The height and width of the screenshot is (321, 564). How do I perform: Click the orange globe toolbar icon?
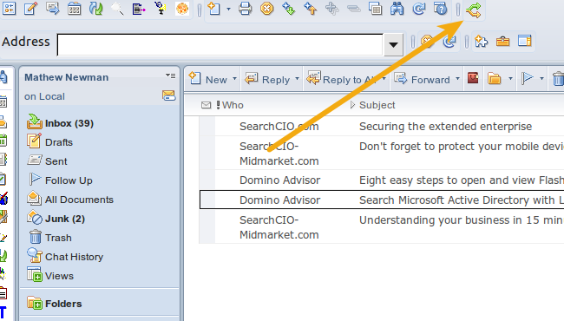[x=182, y=9]
